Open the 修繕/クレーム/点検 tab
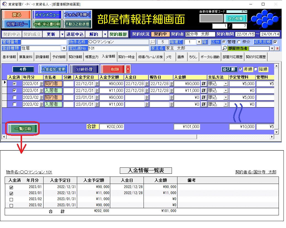 (150, 57)
